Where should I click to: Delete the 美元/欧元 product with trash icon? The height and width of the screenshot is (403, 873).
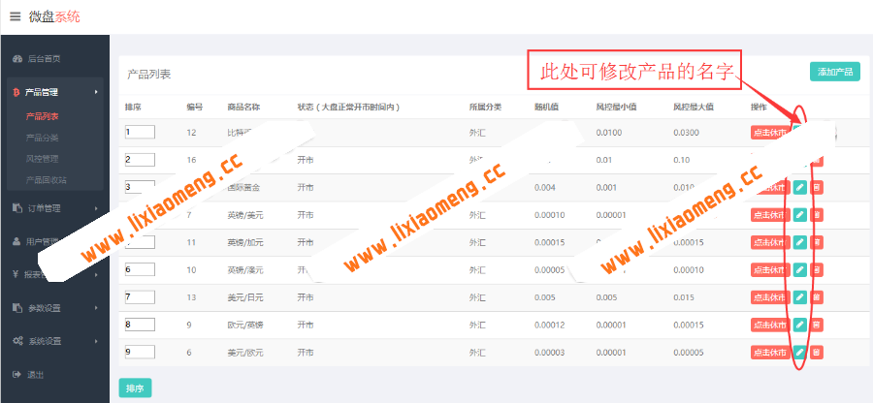point(816,352)
